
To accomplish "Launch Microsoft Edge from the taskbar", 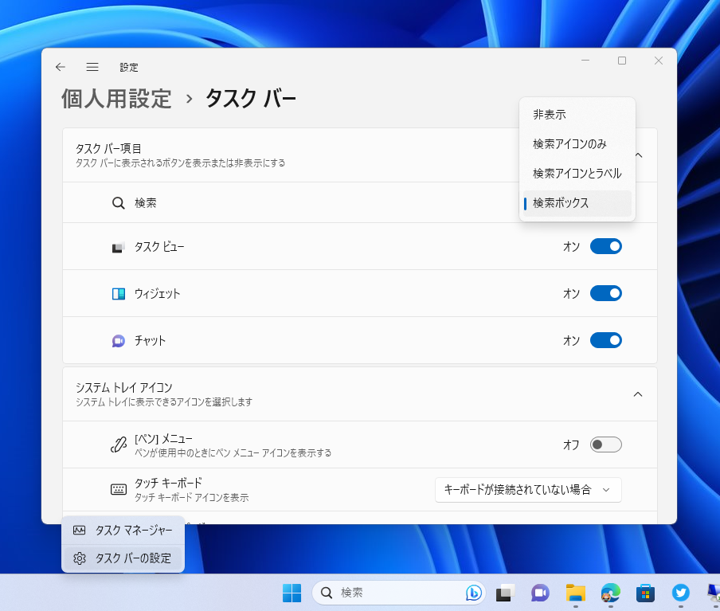I will (x=610, y=593).
